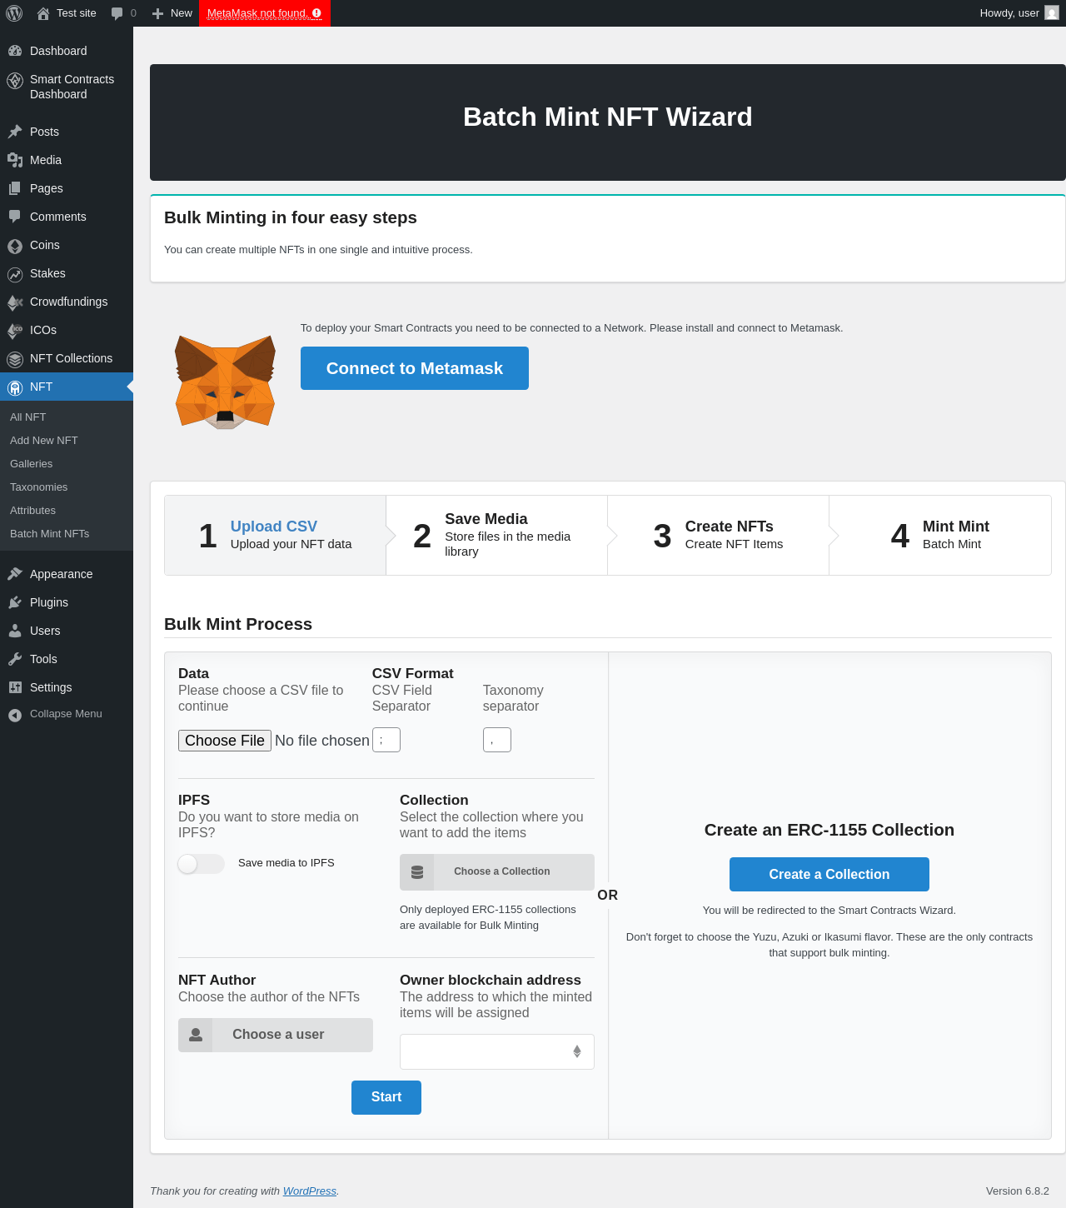Open the Choose a Collection selector
This screenshot has height=1208, width=1066.
(x=497, y=872)
